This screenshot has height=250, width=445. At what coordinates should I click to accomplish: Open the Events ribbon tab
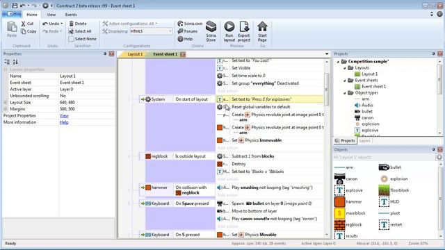[71, 15]
